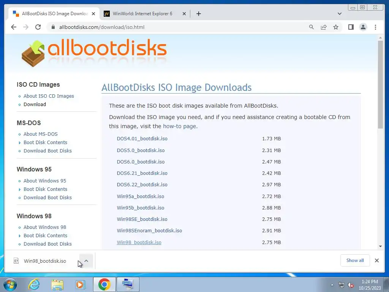Click the network tray icon
This screenshot has width=389, height=292.
[342, 285]
